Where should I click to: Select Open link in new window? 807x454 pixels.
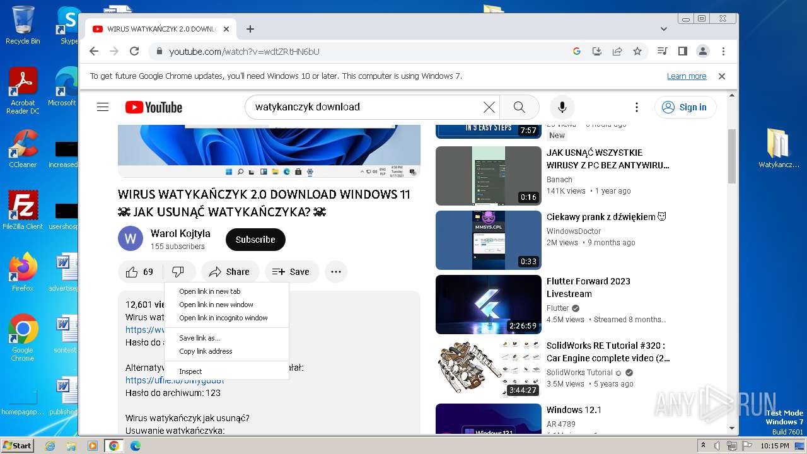[x=226, y=305]
